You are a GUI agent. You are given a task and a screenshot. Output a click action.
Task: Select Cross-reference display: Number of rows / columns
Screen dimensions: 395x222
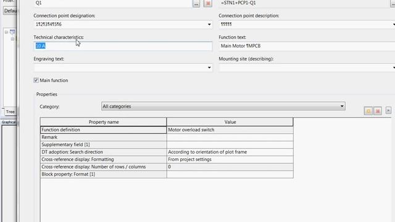[x=103, y=167]
